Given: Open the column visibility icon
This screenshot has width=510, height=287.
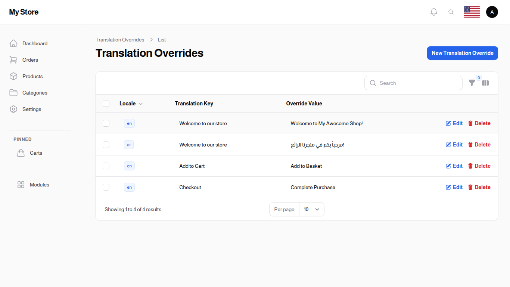Looking at the screenshot, I should 485,83.
